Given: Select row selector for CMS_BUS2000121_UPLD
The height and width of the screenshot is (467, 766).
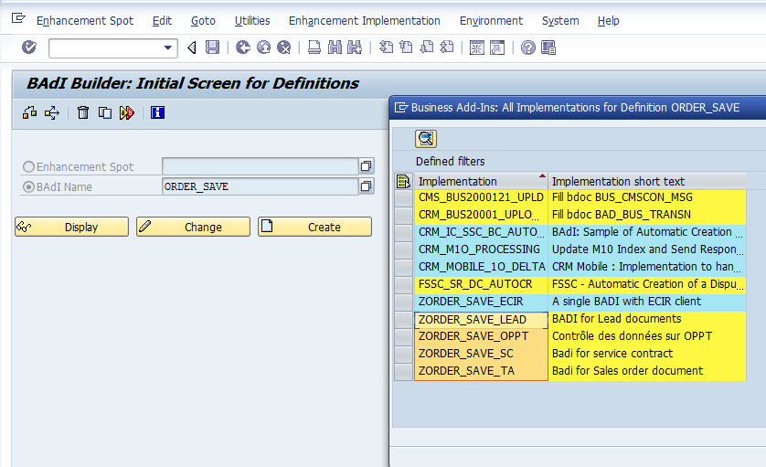Looking at the screenshot, I should click(x=403, y=197).
